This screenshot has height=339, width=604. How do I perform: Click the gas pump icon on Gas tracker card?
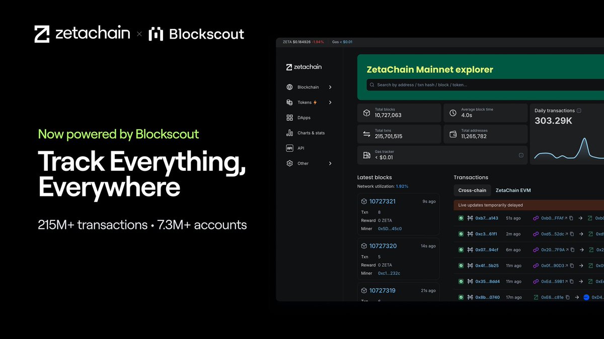coord(366,155)
